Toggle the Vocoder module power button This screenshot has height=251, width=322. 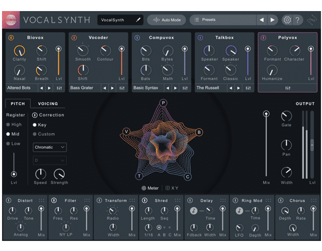pos(74,38)
